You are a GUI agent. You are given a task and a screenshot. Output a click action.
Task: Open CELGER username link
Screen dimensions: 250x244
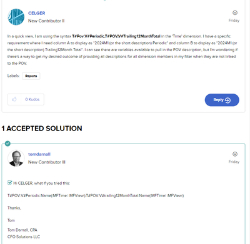click(37, 13)
